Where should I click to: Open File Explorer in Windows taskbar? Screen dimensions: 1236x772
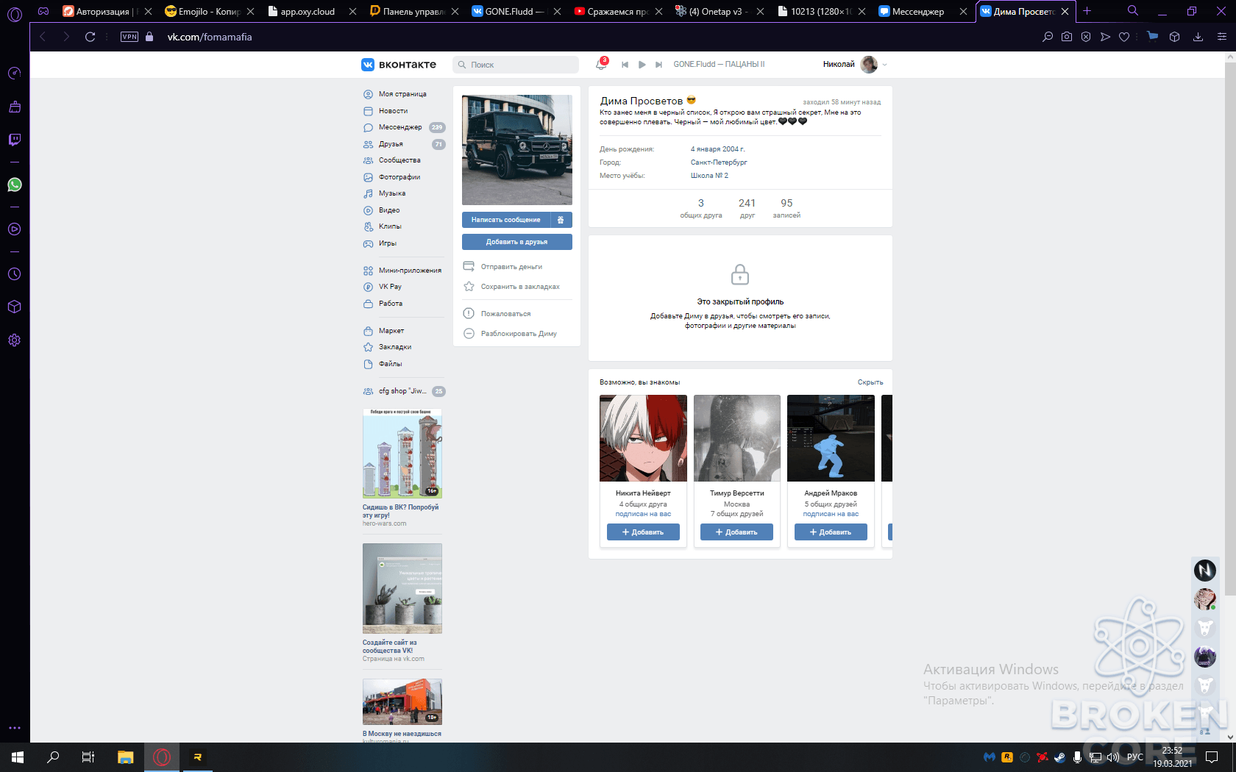point(126,757)
